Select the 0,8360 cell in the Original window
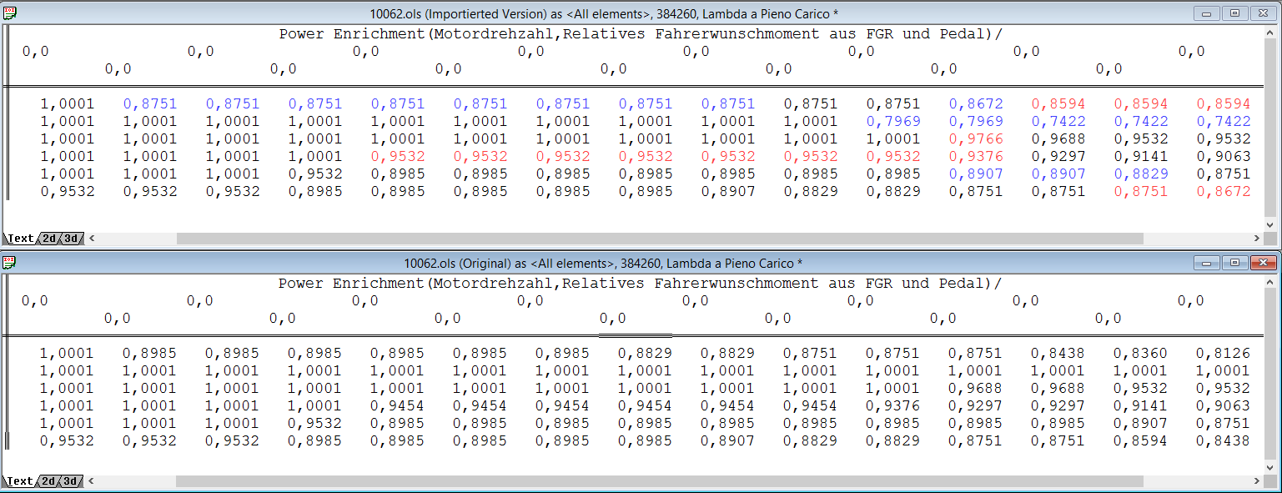Viewport: 1282px width, 493px height. (x=1140, y=354)
